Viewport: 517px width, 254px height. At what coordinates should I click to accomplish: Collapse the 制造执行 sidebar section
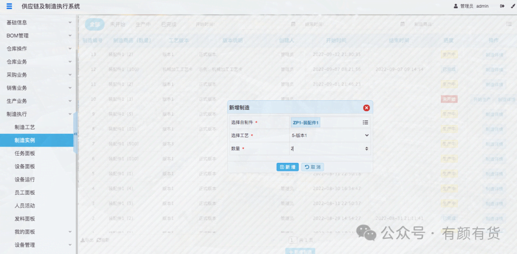coord(38,114)
